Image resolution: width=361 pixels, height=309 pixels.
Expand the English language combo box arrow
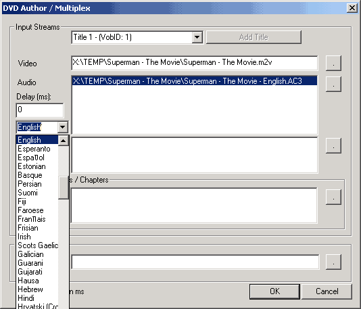63,127
